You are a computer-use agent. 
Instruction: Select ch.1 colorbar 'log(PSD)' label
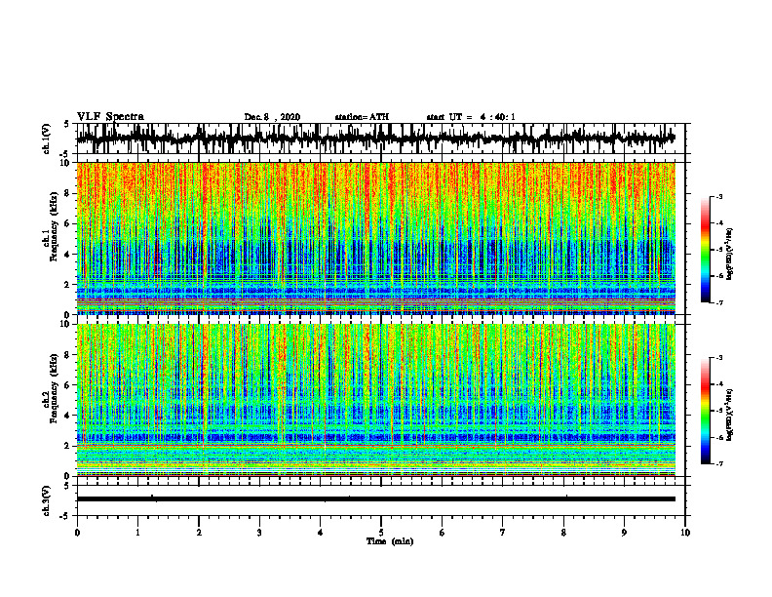(729, 255)
